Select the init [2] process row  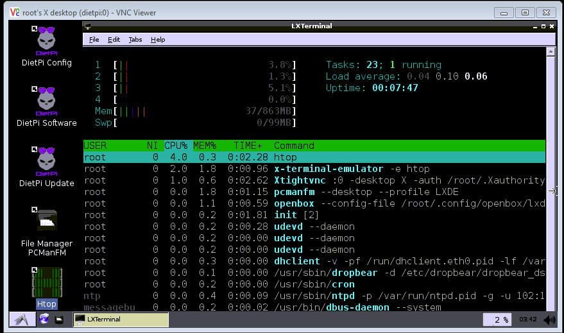point(314,215)
